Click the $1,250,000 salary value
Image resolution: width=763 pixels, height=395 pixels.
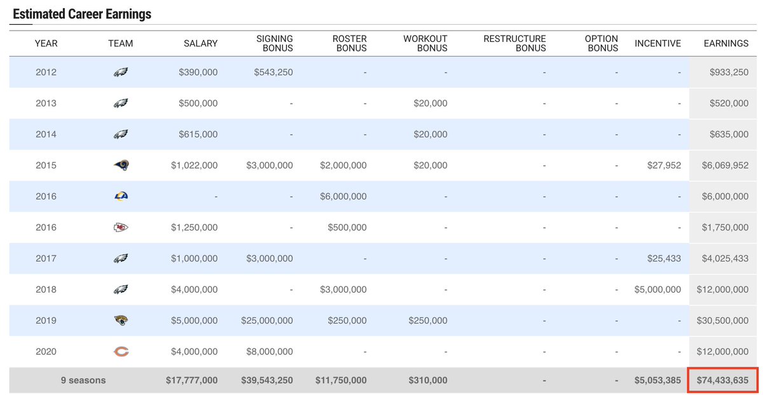194,228
